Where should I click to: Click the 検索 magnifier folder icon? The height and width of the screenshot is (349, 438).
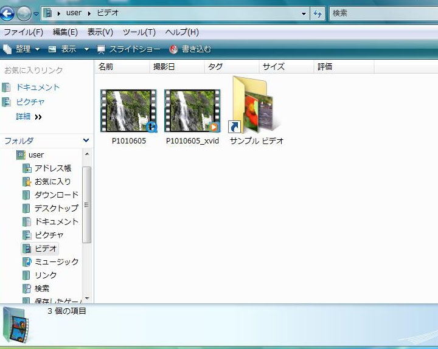(x=27, y=289)
